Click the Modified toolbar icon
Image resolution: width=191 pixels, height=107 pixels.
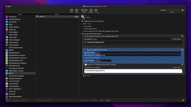[91, 10]
